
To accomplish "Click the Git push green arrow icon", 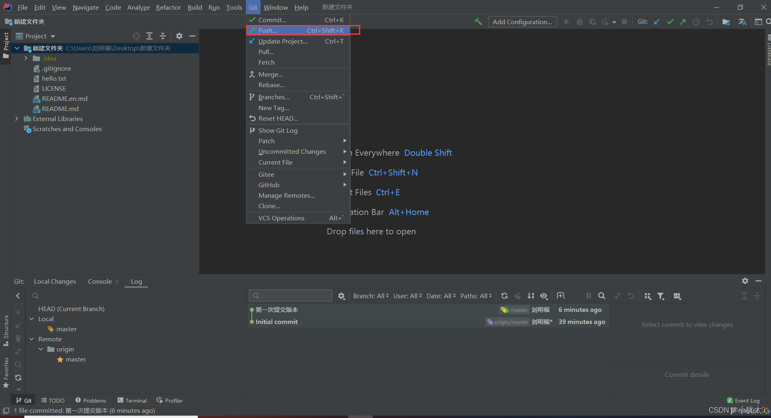I will [683, 22].
